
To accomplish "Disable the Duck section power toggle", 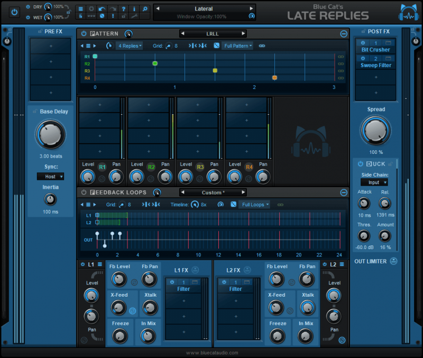I will coord(360,164).
